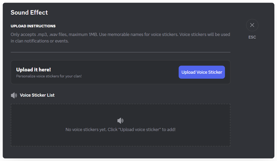Click the ESC label under the close icon
The image size is (277, 161).
click(x=252, y=37)
